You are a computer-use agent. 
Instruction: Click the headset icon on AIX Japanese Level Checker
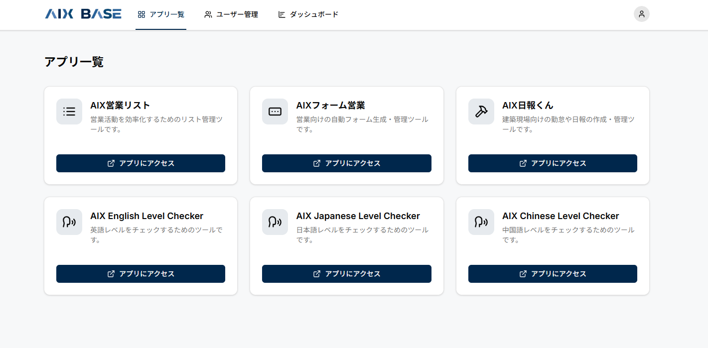[275, 222]
